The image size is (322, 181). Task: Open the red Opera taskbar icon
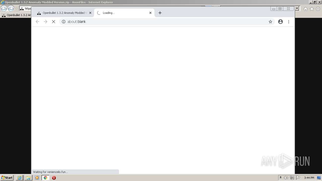54,178
